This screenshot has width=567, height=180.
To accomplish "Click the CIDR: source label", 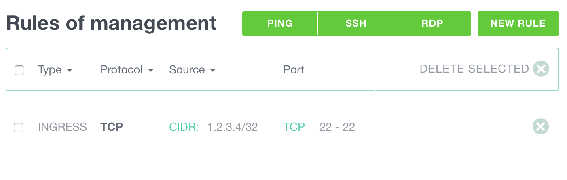I will [x=184, y=127].
